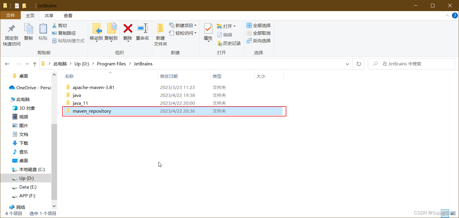The height and width of the screenshot is (218, 459).
Task: Search within JetBrains folder
Action: click(x=411, y=64)
